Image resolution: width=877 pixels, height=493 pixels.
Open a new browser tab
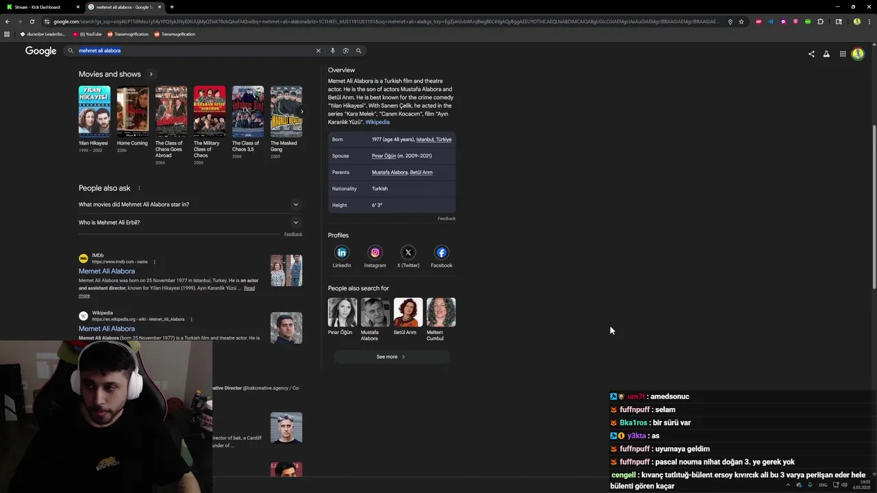(171, 7)
